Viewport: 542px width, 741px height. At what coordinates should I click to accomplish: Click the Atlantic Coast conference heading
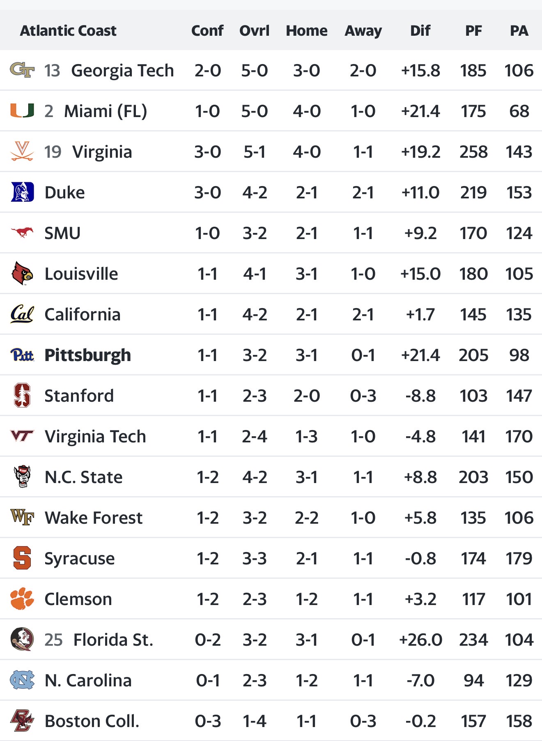[x=68, y=31]
